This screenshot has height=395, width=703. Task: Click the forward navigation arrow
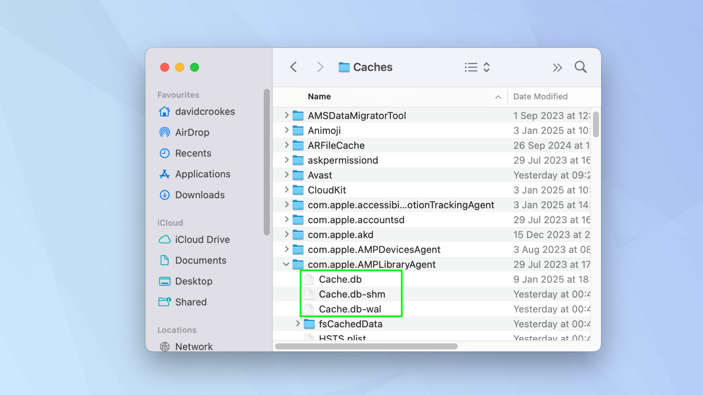(320, 67)
